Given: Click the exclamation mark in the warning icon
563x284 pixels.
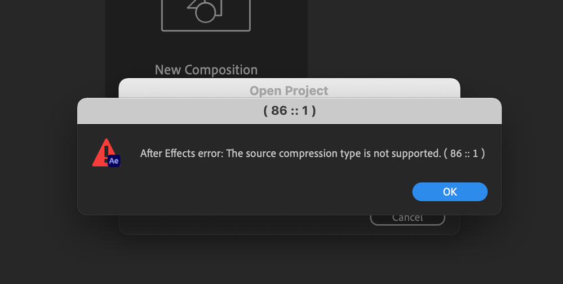Looking at the screenshot, I should (x=104, y=151).
